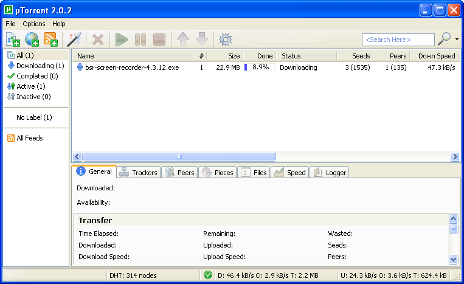Viewport: 464px width, 284px height.
Task: Click the horizontal scrollbar left arrow
Action: [x=77, y=156]
